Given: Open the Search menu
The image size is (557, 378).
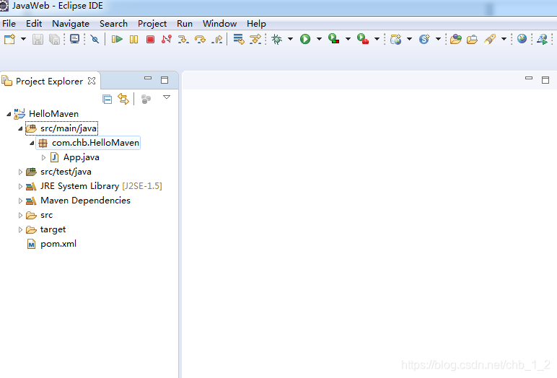Looking at the screenshot, I should 113,24.
